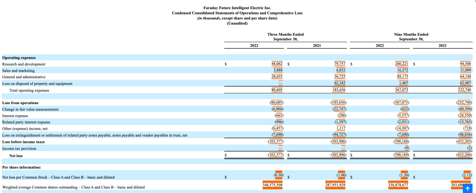The width and height of the screenshot is (476, 193).
Task: Click the (1.06) net loss per share value
Action: coord(342,175)
